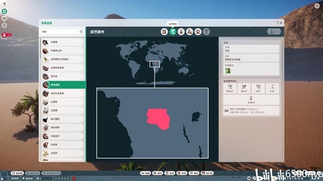Select the gemsbok oryx entry
323x181 pixels.
pyautogui.click(x=63, y=128)
